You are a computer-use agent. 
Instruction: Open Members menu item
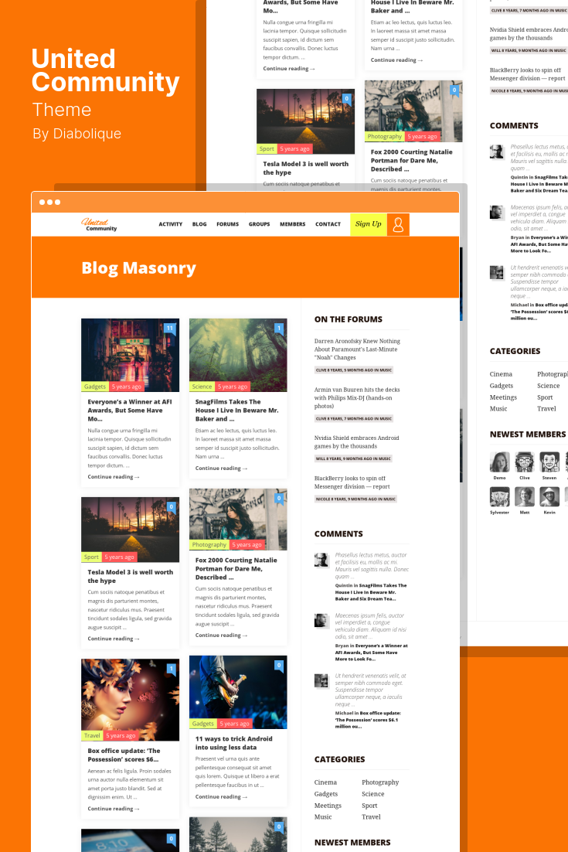(293, 224)
